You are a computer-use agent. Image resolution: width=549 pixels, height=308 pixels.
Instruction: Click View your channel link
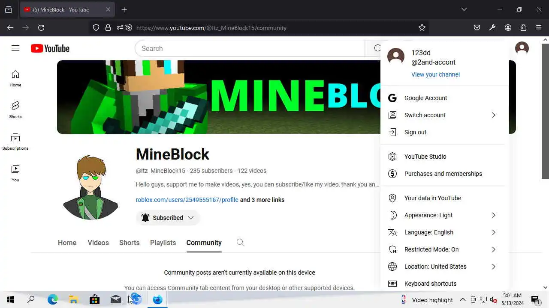coord(435,74)
